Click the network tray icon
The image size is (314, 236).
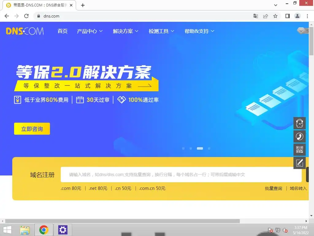tap(278, 230)
